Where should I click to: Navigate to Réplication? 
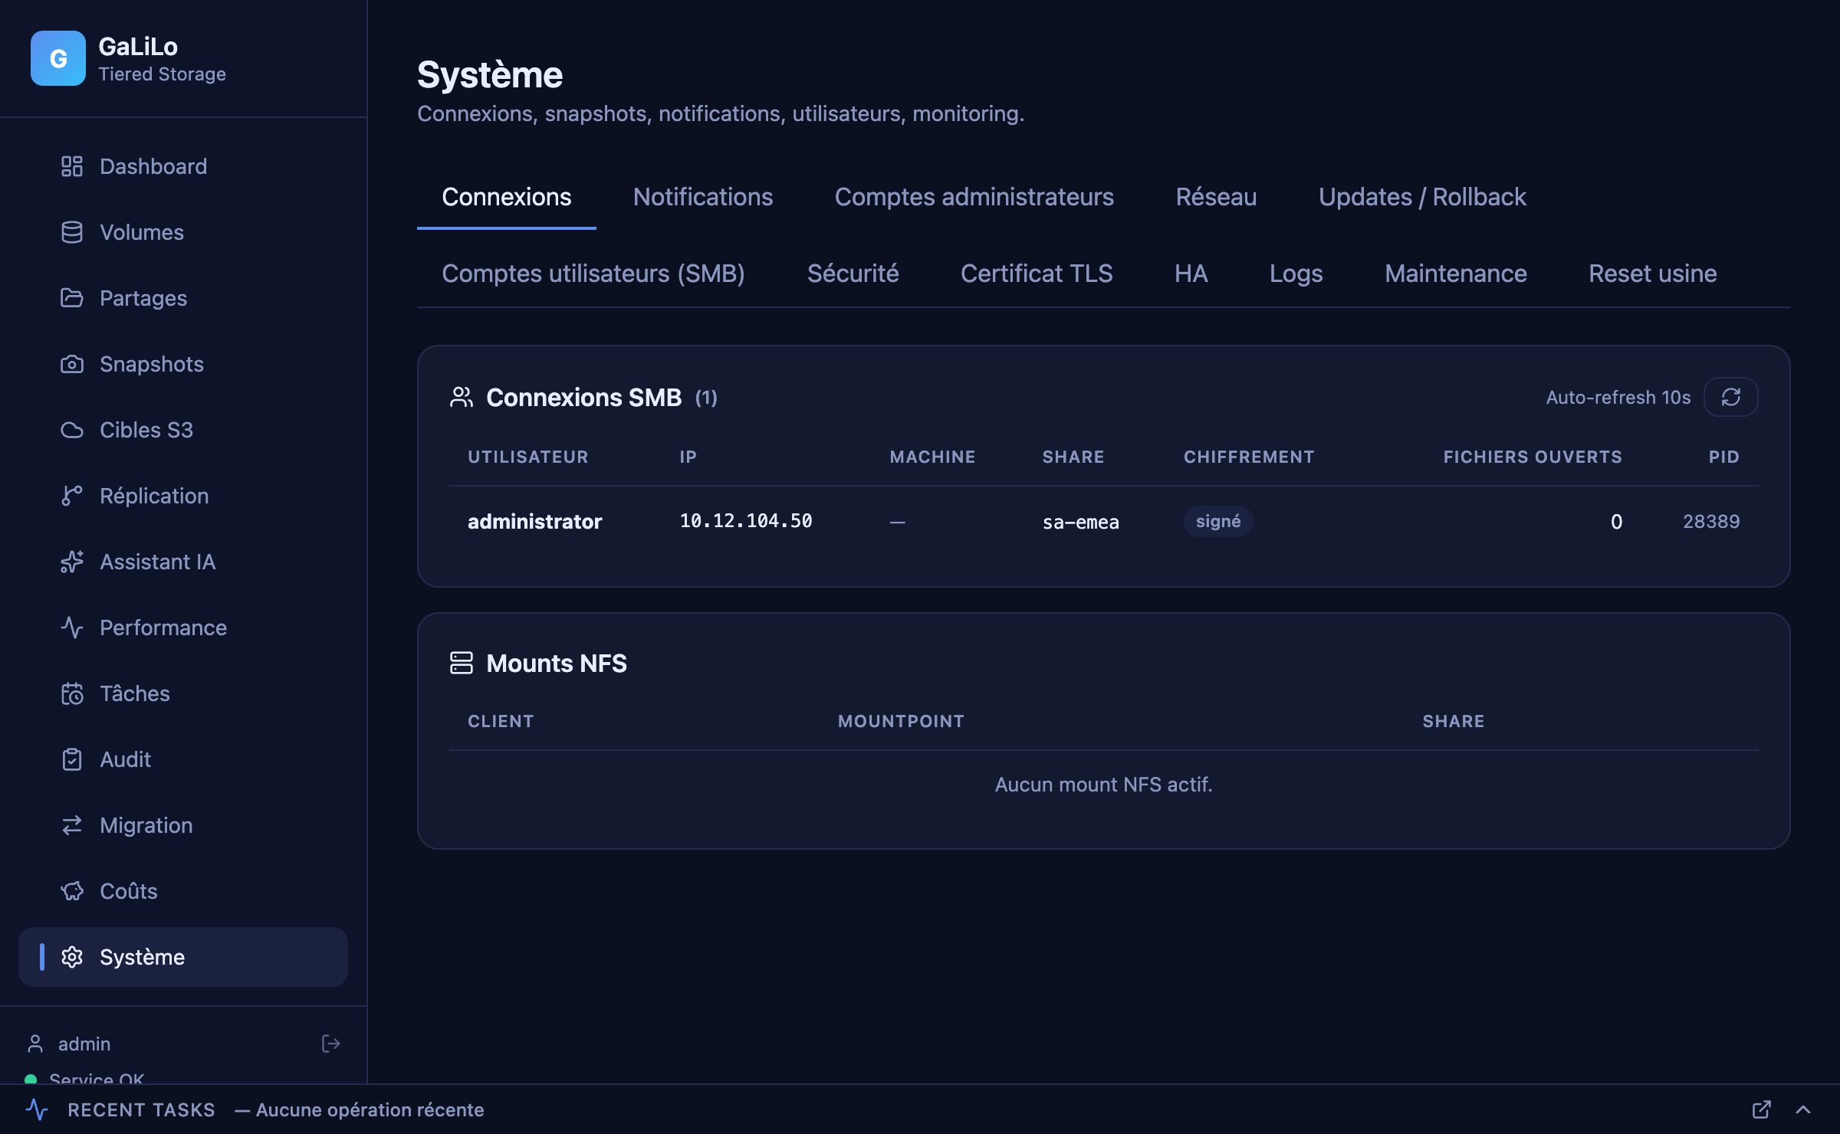pos(183,496)
